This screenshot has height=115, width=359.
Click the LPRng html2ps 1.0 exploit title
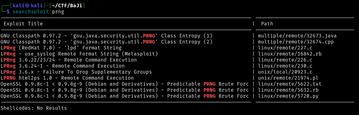pyautogui.click(x=67, y=78)
